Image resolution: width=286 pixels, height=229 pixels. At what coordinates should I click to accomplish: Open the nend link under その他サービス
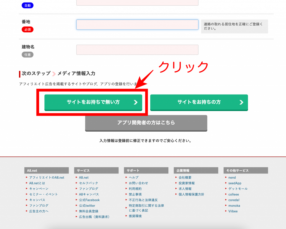click(232, 177)
